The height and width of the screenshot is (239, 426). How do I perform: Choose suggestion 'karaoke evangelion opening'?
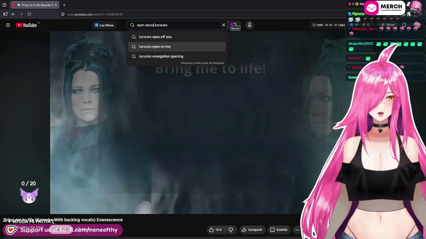click(177, 56)
